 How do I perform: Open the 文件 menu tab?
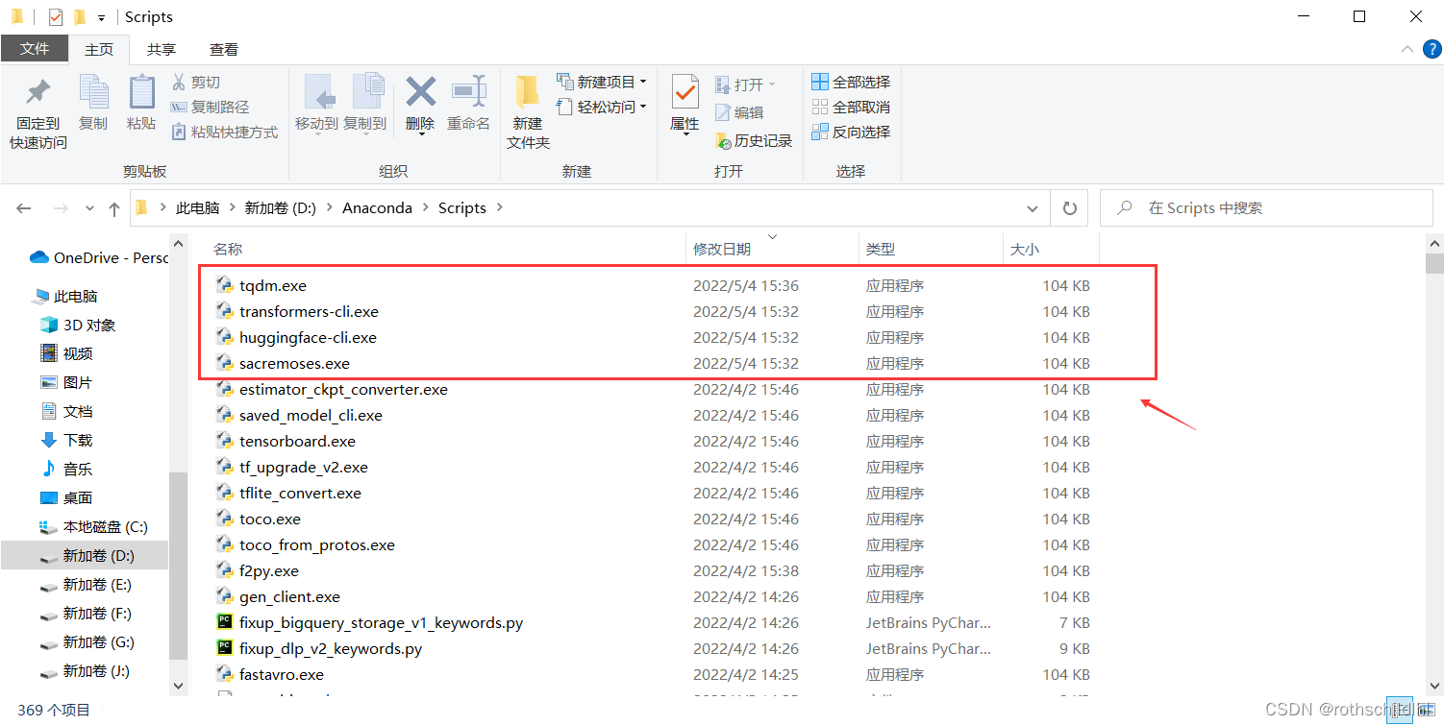tap(35, 49)
